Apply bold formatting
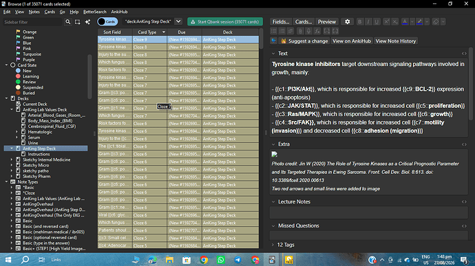 [x=359, y=22]
